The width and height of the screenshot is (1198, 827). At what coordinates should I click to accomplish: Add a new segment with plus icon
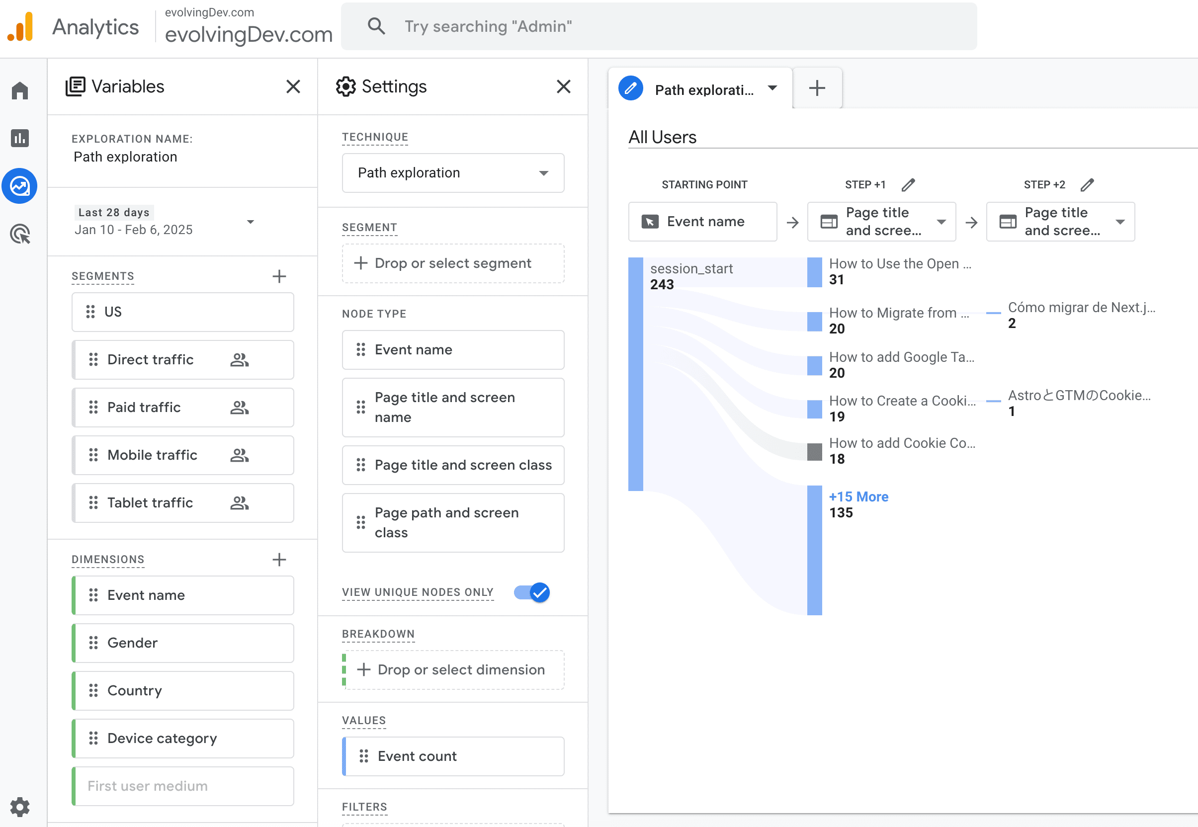(279, 276)
